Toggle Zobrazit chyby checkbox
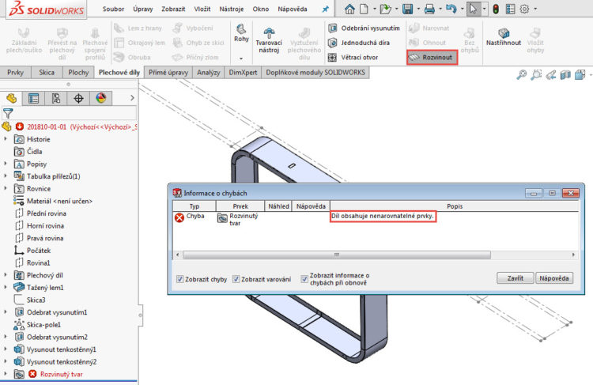This screenshot has height=385, width=593. (x=180, y=279)
